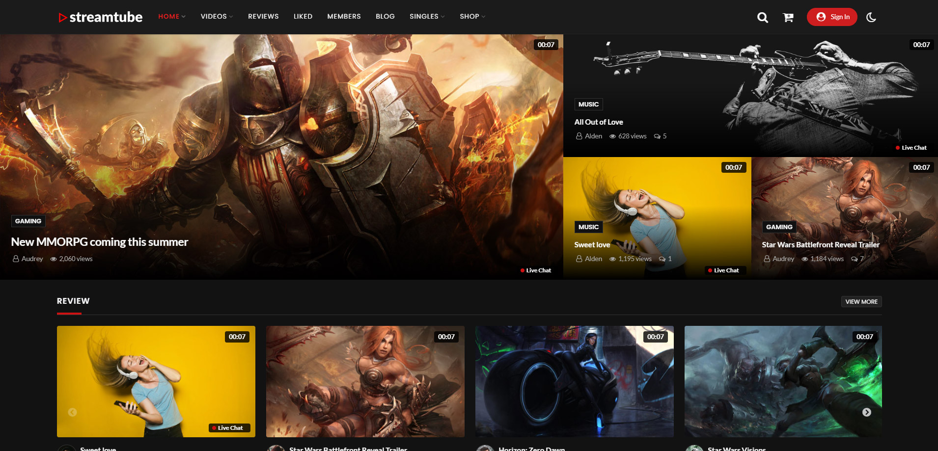The width and height of the screenshot is (938, 451).
Task: Open Sweet love review thumbnail
Action: click(x=156, y=381)
